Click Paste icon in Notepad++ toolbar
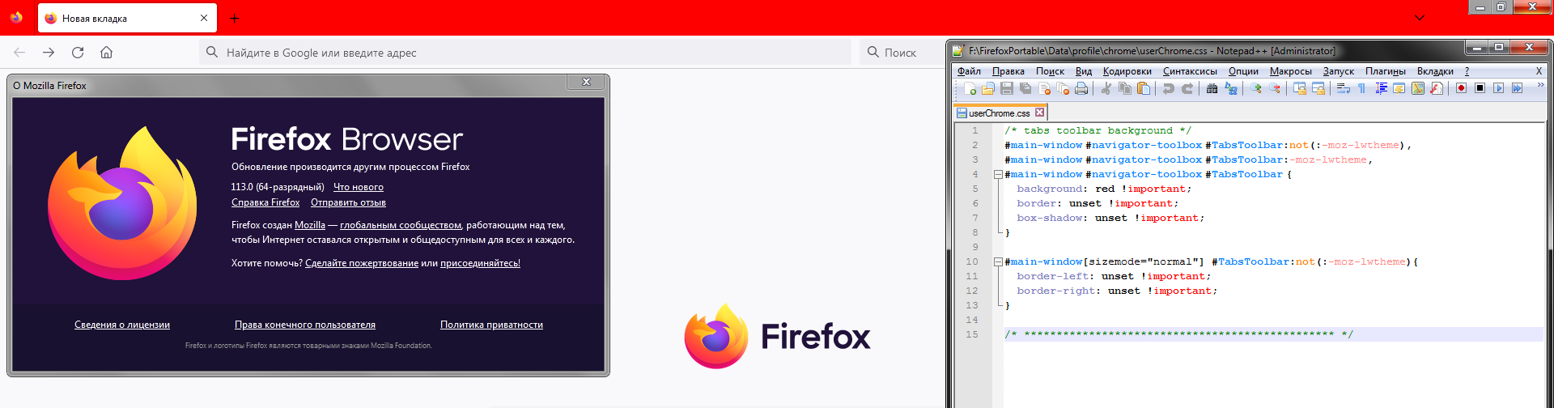The width and height of the screenshot is (1554, 408). (x=1144, y=88)
